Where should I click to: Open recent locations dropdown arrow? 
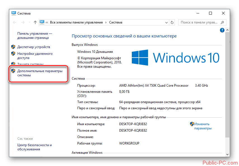(29, 22)
